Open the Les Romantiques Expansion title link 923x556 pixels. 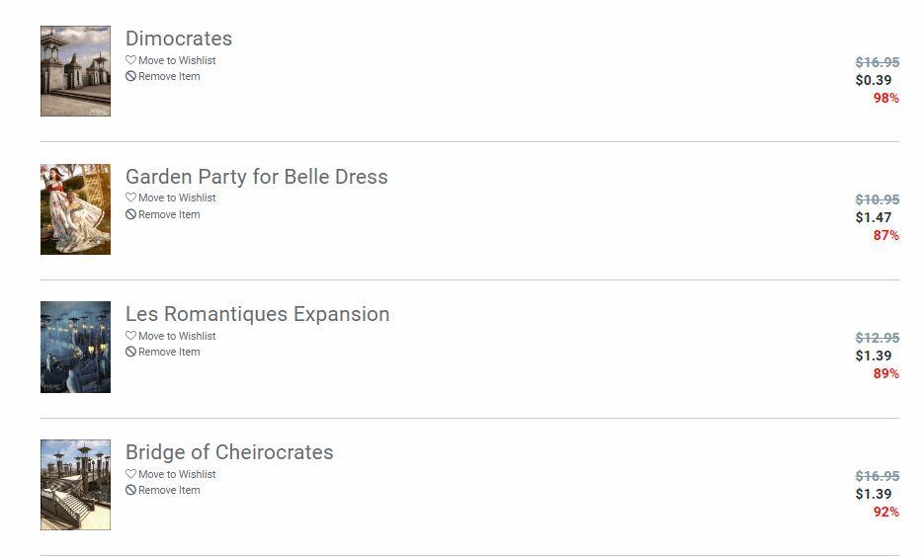pyautogui.click(x=257, y=314)
